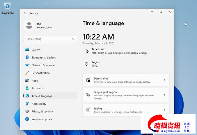This screenshot has height=135, width=197.
Task: Click the XU user profile avatar
Action: (x=29, y=25)
